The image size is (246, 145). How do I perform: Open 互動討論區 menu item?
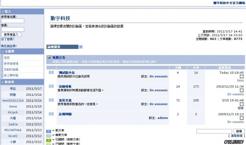point(11,69)
